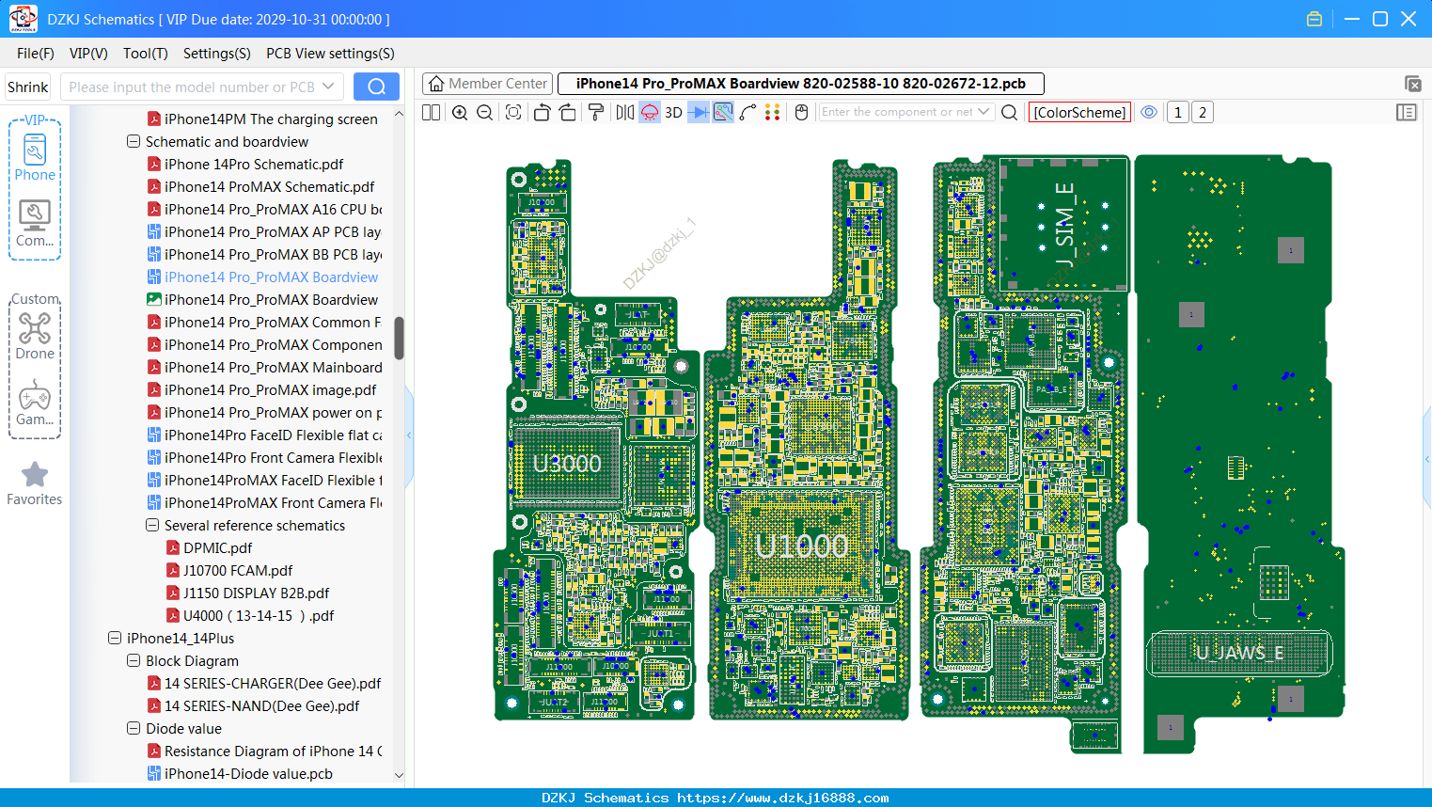Collapse the Diode value folder
The width and height of the screenshot is (1432, 807).
134,729
